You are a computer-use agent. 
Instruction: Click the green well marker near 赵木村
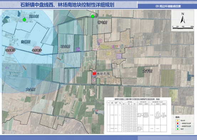24,20
